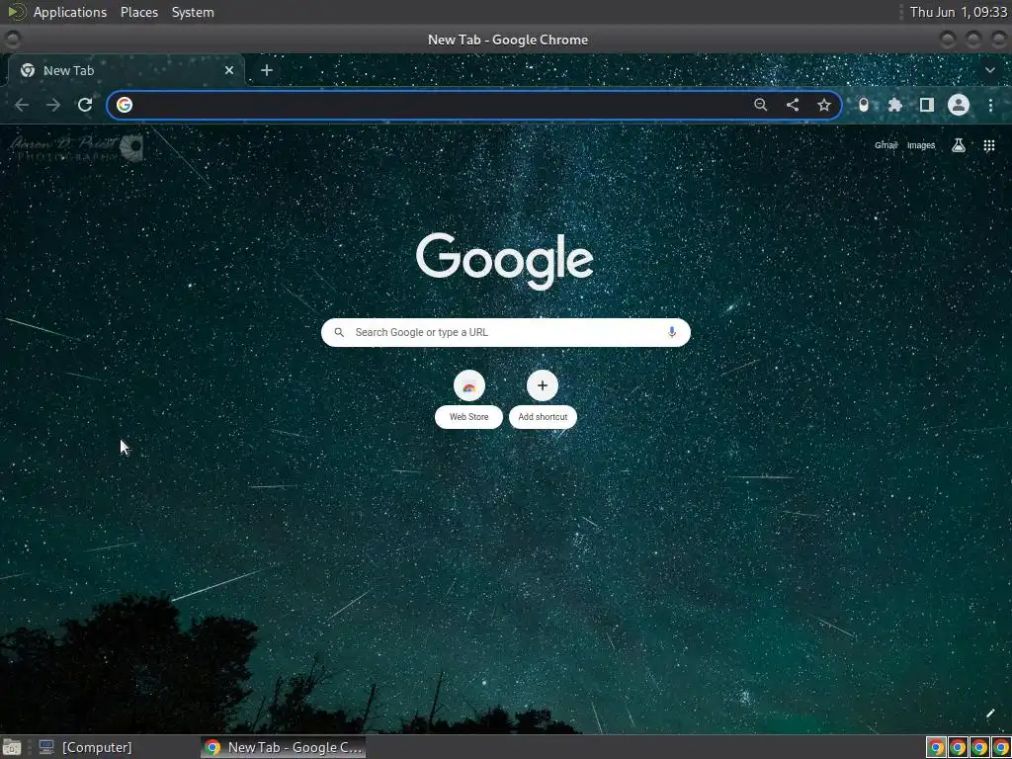Click the clock showing Thu Jun 1, 09:33
Screen dimensions: 1012x759
tap(959, 12)
